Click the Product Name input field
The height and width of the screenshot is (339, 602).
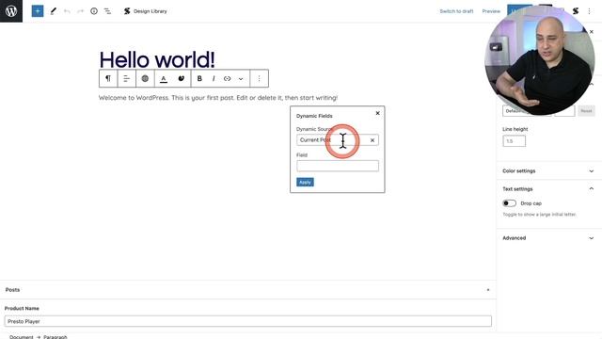pyautogui.click(x=248, y=321)
